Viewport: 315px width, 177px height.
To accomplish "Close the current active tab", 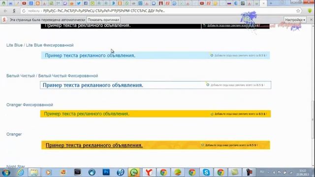I will (x=264, y=3).
